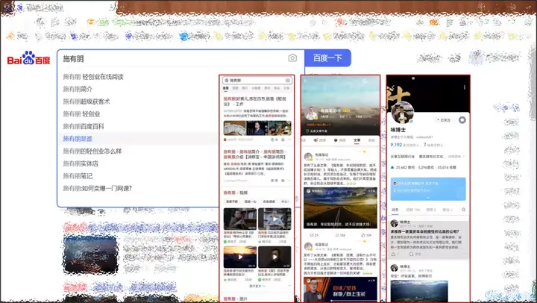Play the bottom-right dark video thumbnail
537x303 pixels.
pos(274,257)
